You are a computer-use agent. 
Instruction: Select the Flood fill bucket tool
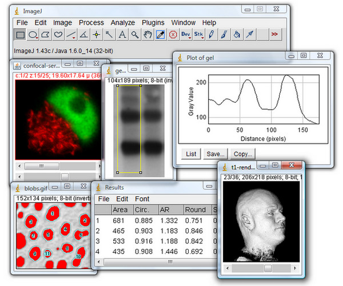[x=237, y=35]
